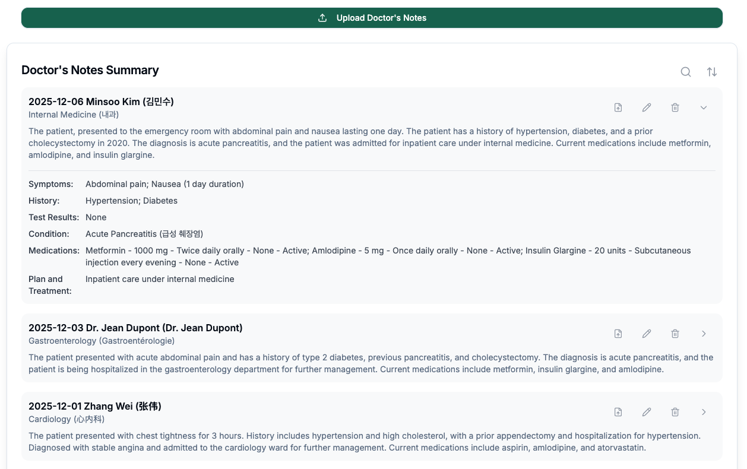The image size is (747, 469).
Task: Edit the Minsoo Kim note
Action: point(647,107)
